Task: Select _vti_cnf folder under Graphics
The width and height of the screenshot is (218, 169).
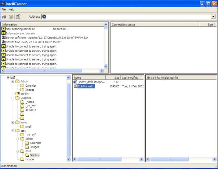Action: point(30,106)
